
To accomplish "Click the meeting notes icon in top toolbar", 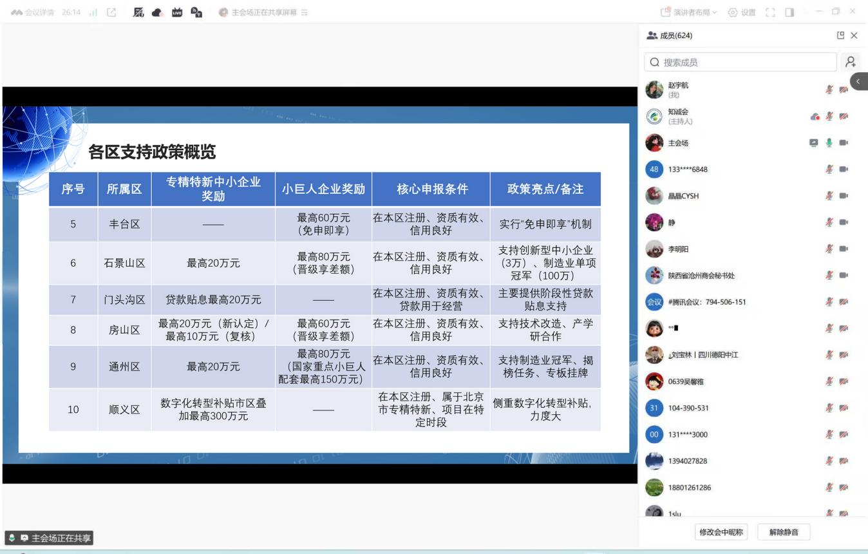I will tap(138, 12).
